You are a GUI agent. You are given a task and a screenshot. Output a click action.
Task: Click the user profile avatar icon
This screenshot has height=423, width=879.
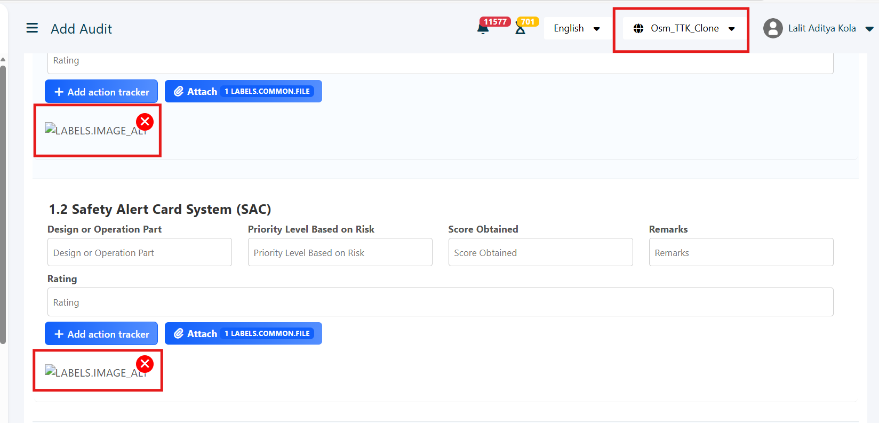[x=773, y=28]
